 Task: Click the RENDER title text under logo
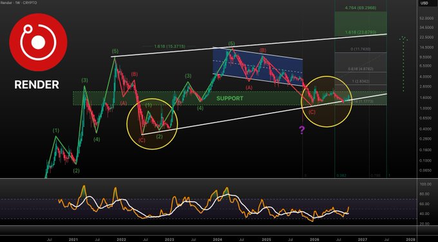(x=37, y=84)
